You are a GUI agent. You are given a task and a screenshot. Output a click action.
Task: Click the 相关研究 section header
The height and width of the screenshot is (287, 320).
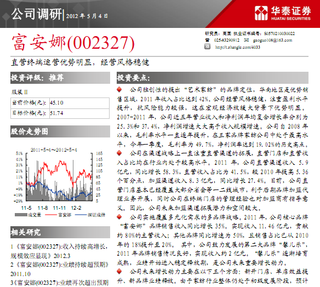coord(60,232)
